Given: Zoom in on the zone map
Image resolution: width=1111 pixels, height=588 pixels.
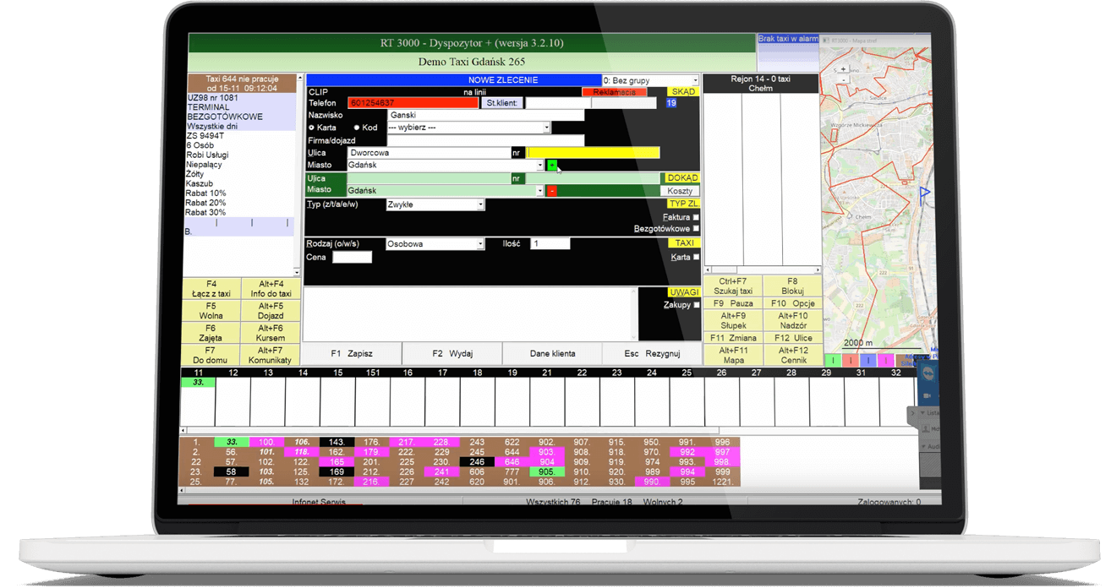Looking at the screenshot, I should click(843, 69).
